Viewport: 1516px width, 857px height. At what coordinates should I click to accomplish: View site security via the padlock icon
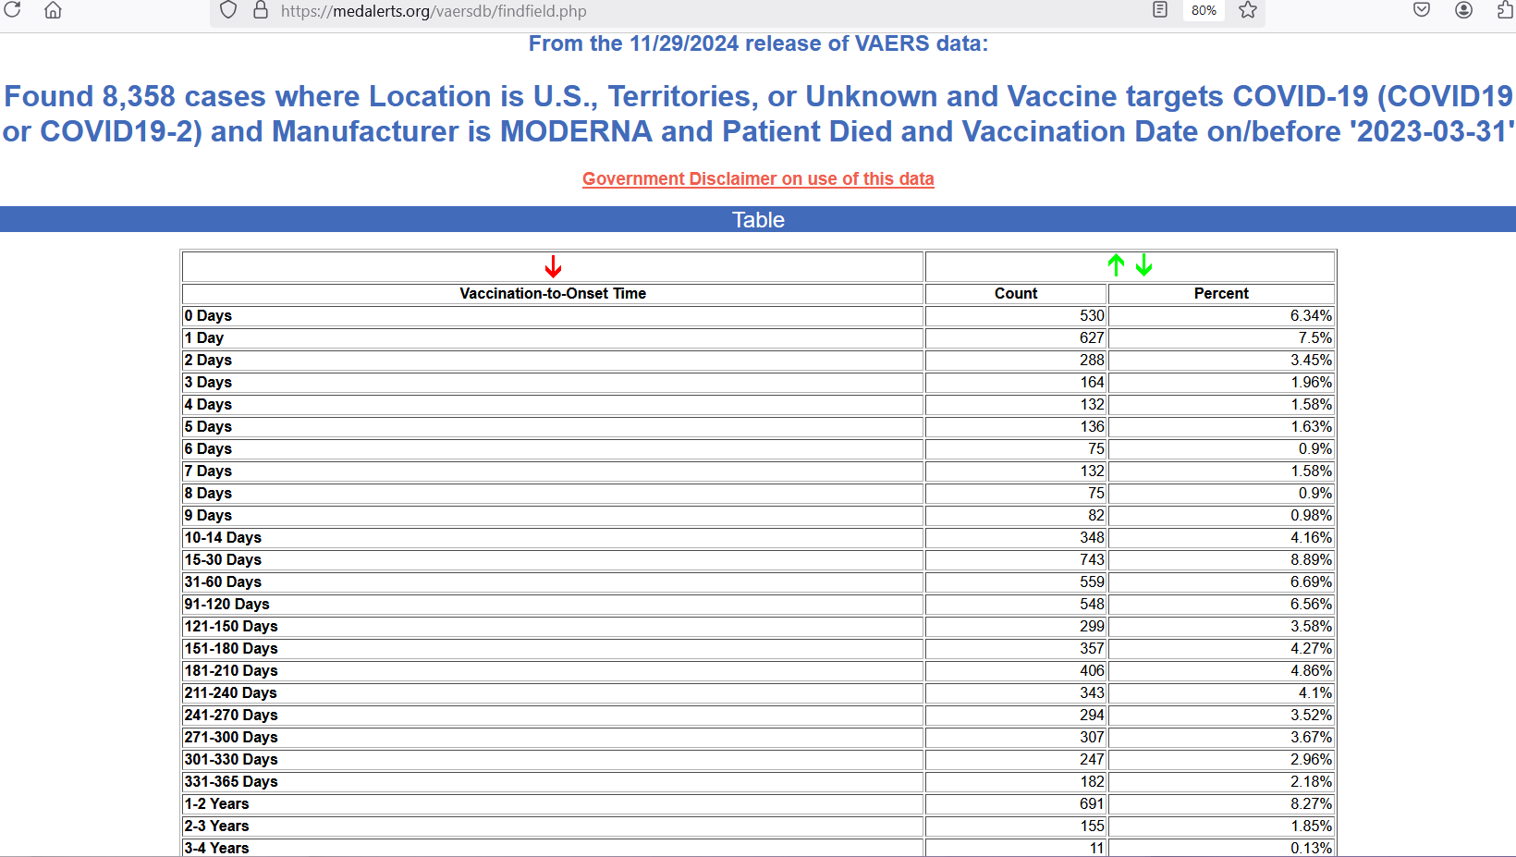coord(261,10)
